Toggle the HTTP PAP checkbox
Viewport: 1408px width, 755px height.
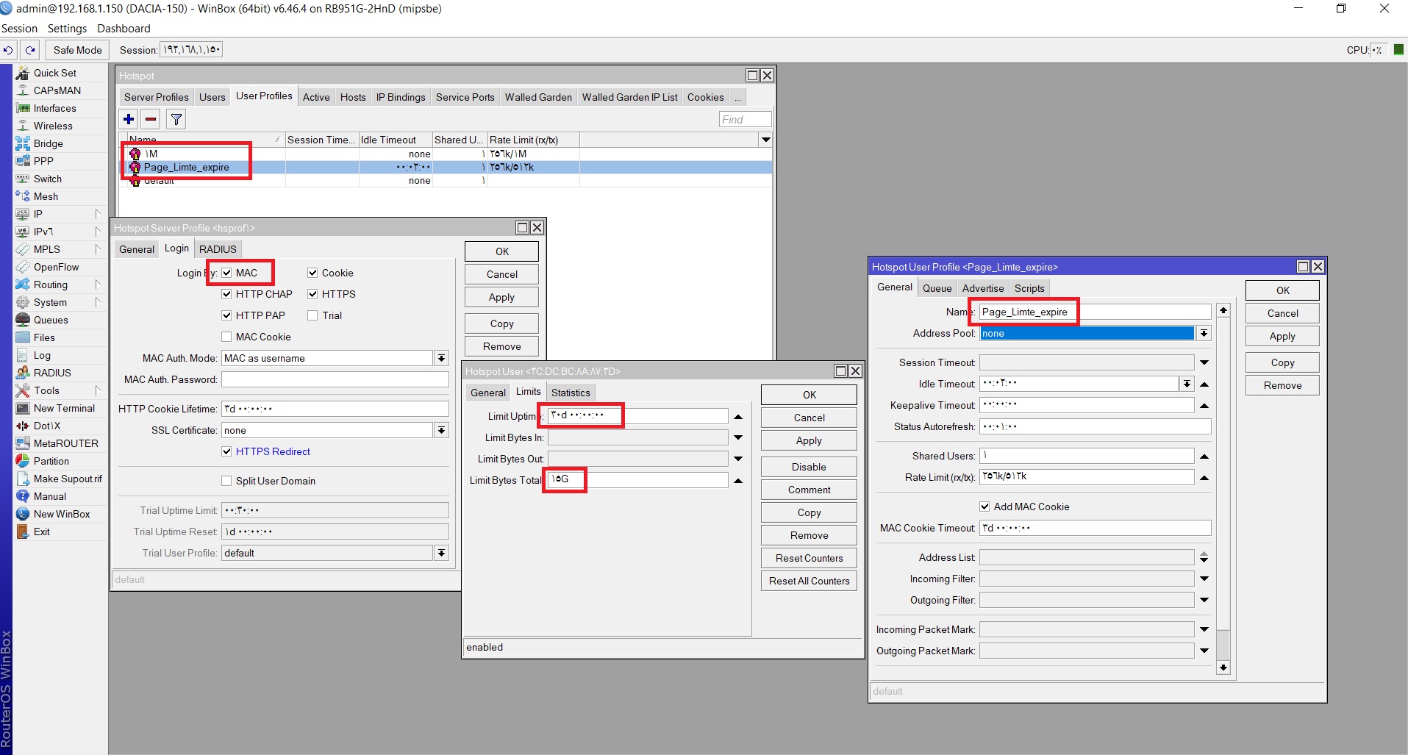pyautogui.click(x=226, y=315)
